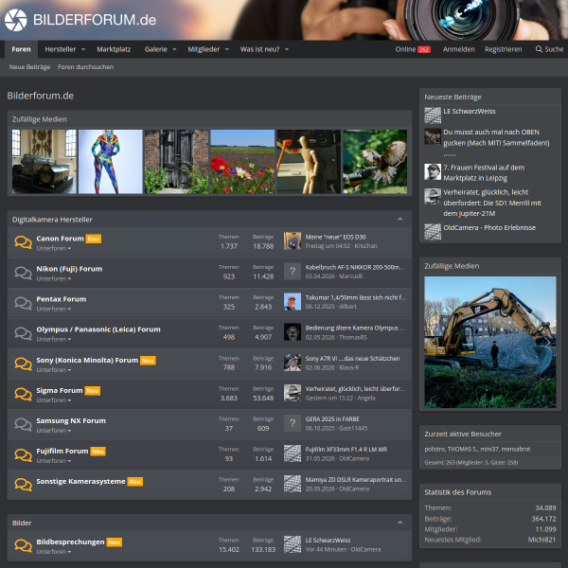Viewport: 568px width, 568px height.
Task: Open Angela's avatar in the Sigma row
Action: [x=293, y=393]
